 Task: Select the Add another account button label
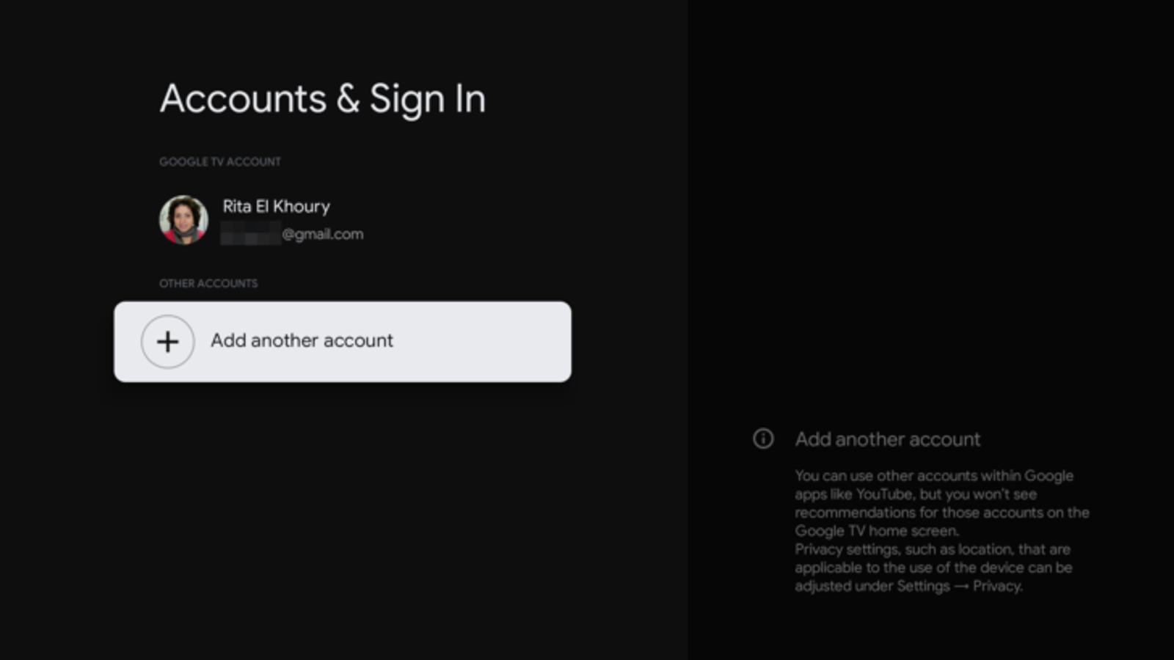point(302,341)
